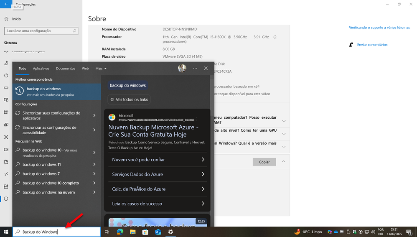Click the volume speaker icon in tray
417x237 pixels.
click(x=373, y=232)
